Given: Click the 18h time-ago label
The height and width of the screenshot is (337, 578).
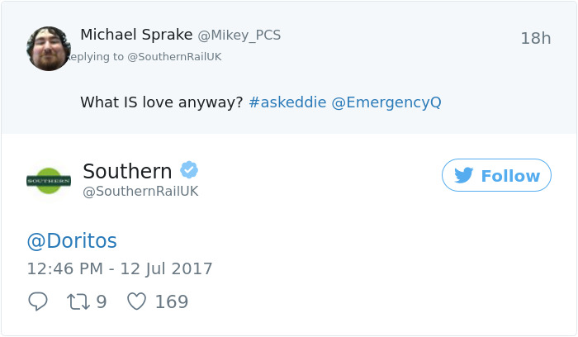Looking at the screenshot, I should pyautogui.click(x=535, y=38).
